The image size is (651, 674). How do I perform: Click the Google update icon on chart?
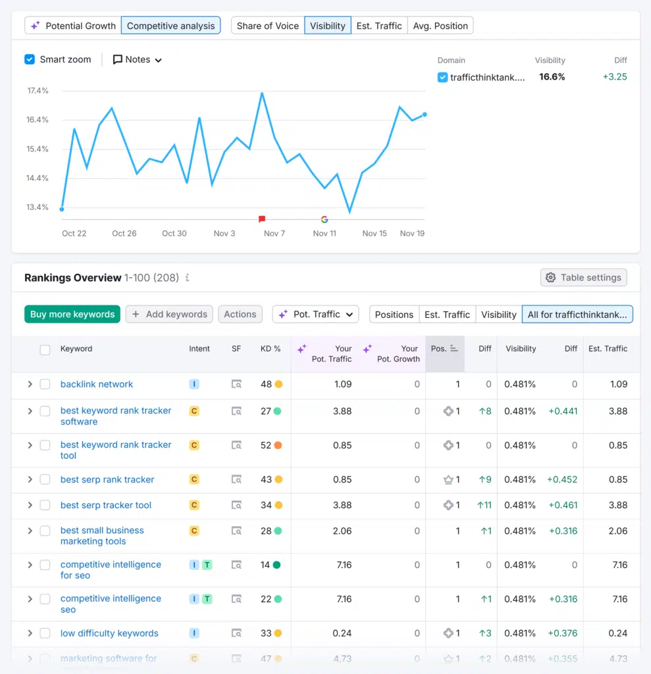tap(324, 219)
